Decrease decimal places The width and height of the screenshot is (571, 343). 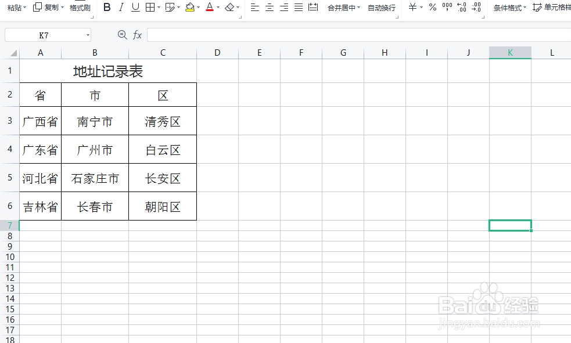(x=476, y=7)
